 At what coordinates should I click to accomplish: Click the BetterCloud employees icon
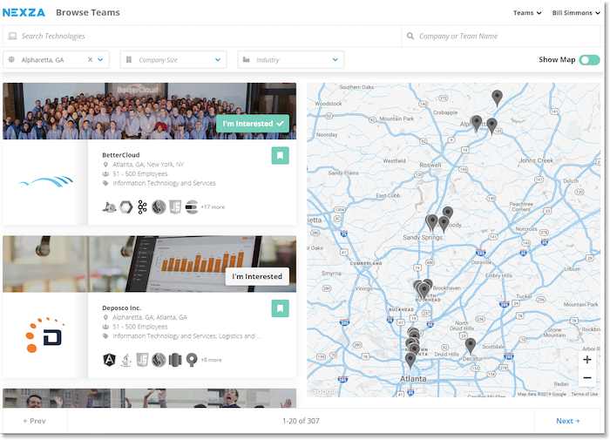click(x=105, y=174)
